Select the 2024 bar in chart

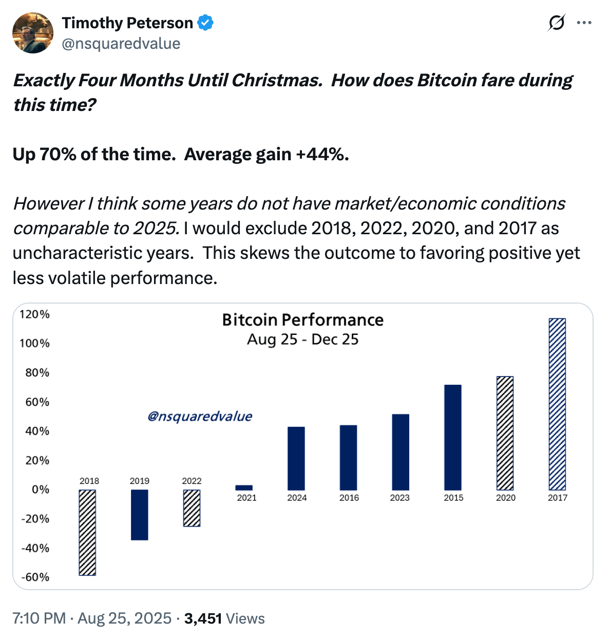tap(296, 458)
